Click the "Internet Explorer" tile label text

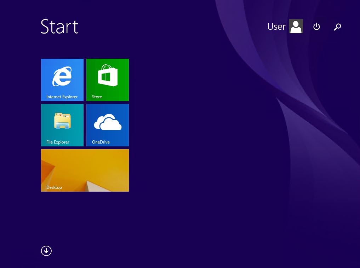(x=62, y=97)
